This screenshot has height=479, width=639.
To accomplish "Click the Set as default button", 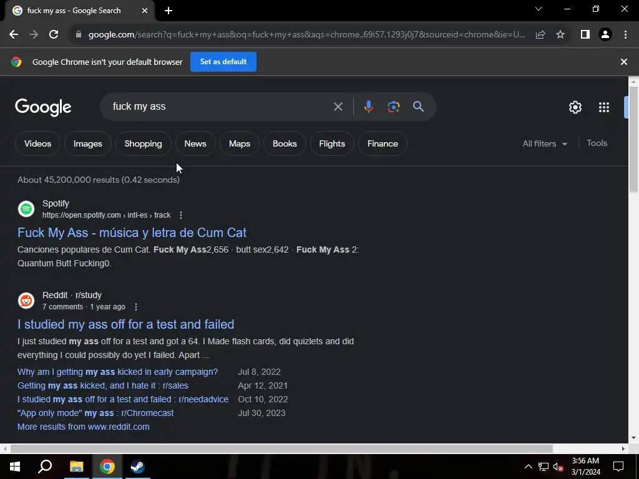I will coord(223,62).
